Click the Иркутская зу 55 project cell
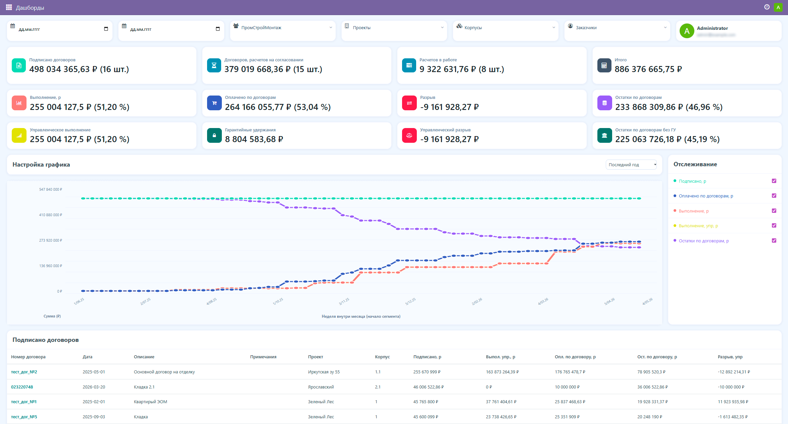 click(324, 372)
